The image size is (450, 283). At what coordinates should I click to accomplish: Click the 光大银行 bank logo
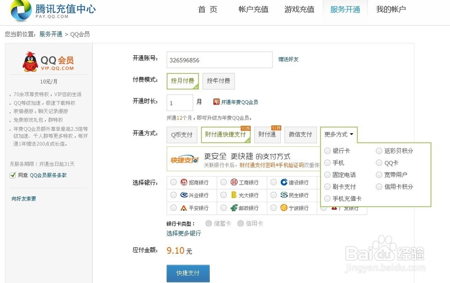(234, 195)
